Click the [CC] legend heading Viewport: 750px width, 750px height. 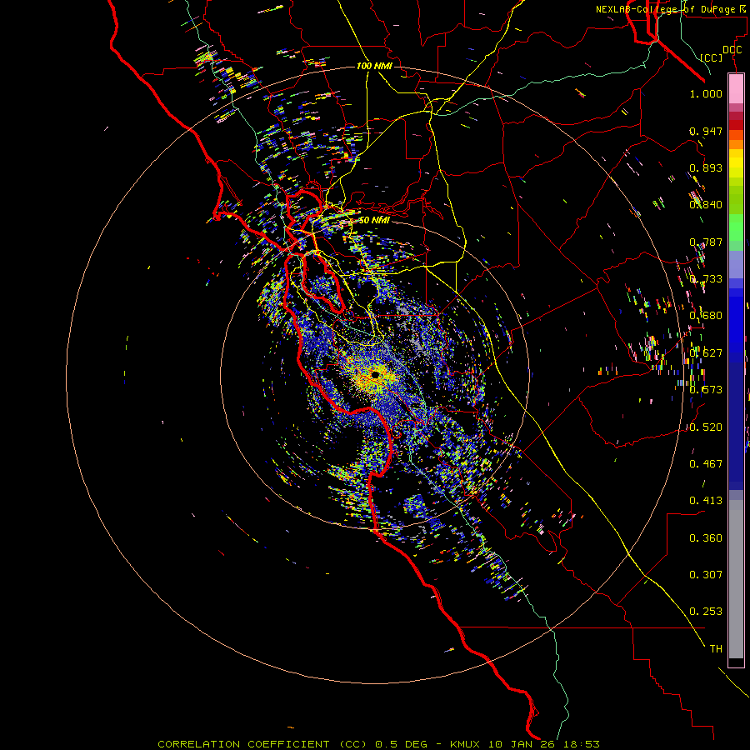tap(712, 57)
